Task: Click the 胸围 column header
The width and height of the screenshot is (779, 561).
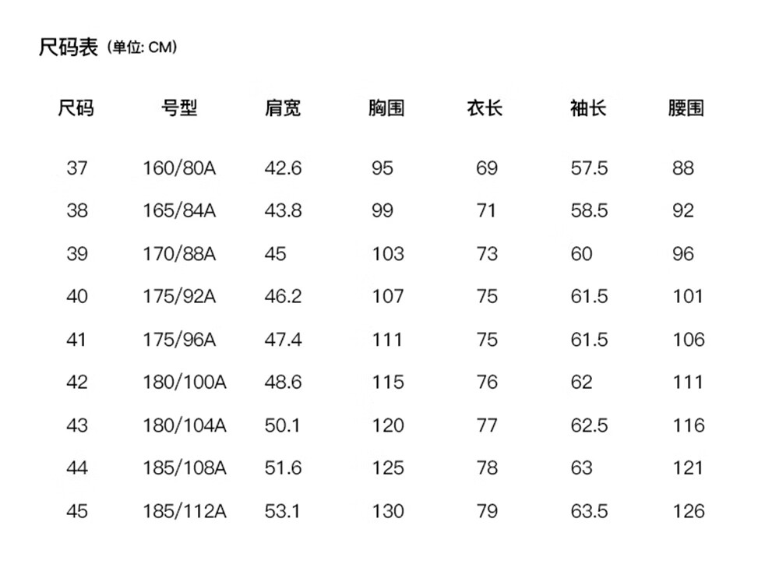Action: (386, 108)
